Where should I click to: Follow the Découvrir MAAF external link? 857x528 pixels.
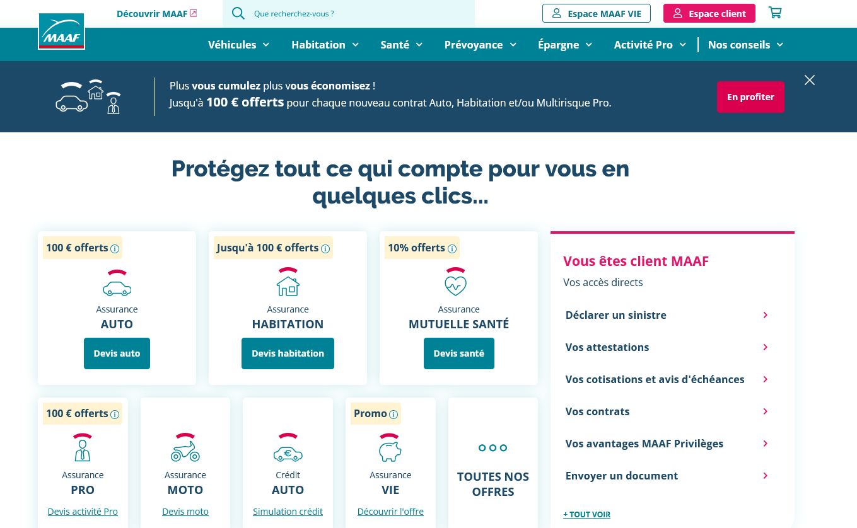[156, 13]
